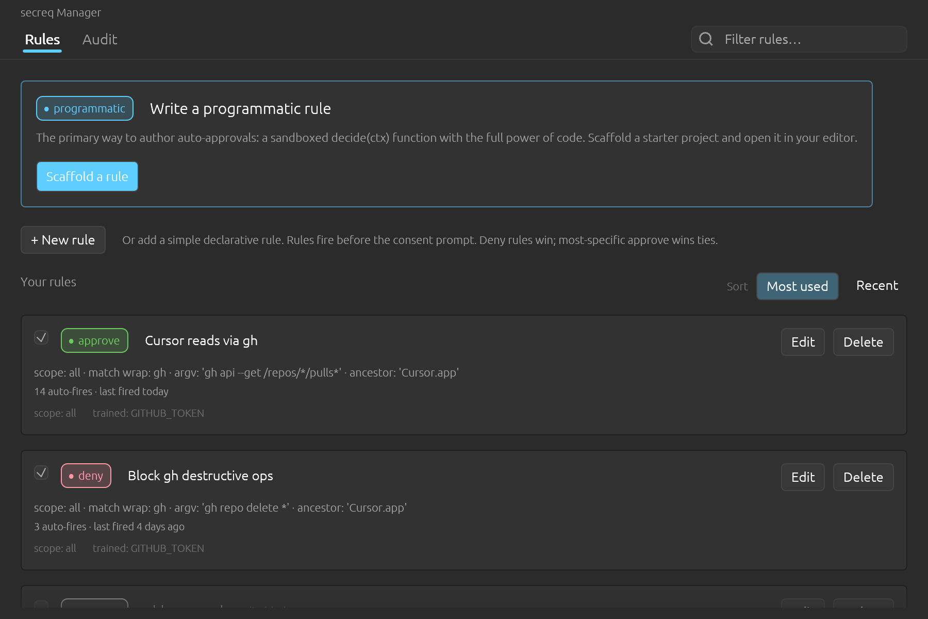928x619 pixels.
Task: Click the deny badge on Block gh rule
Action: [x=86, y=476]
